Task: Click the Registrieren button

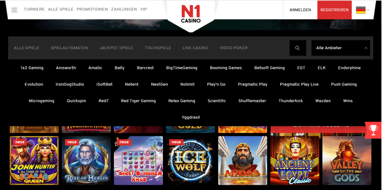Action: point(335,10)
